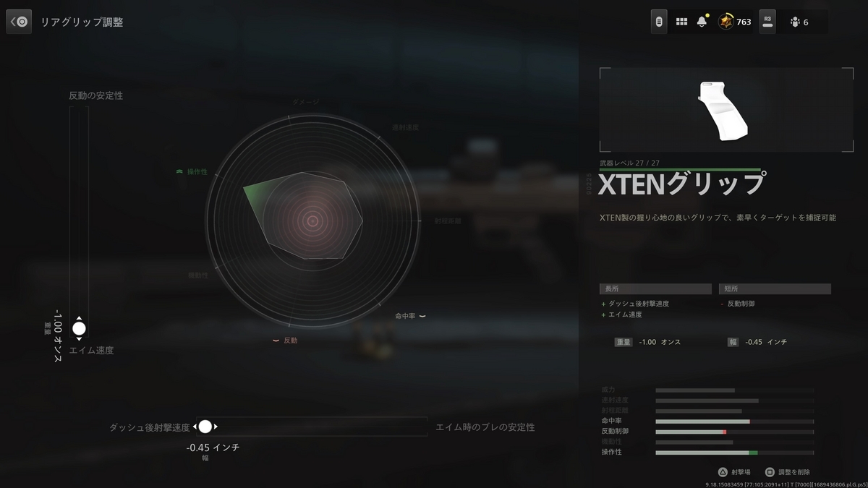Viewport: 868px width, 488px height.
Task: Open 射撃場 firing range
Action: coord(741,471)
